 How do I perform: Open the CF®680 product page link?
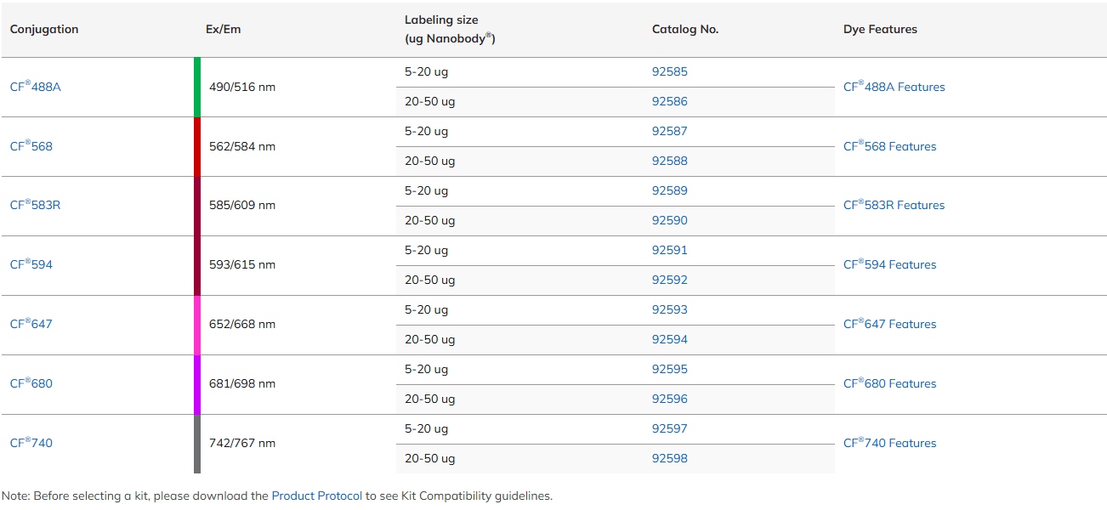coord(31,383)
